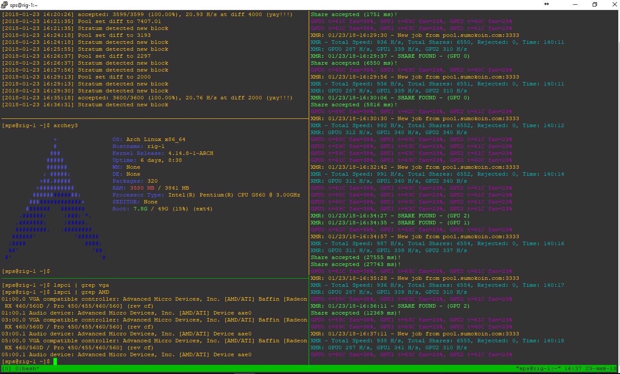Click the 'accepted: 3600/3600' log line

(x=147, y=98)
